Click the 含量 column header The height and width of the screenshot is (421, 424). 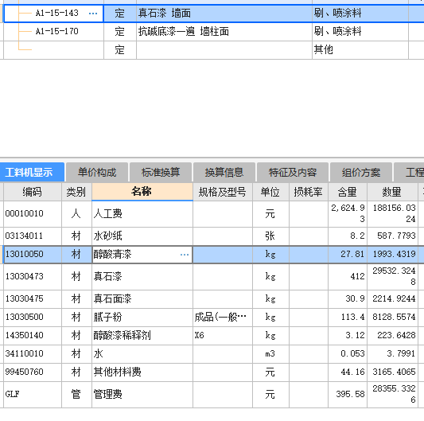click(x=348, y=192)
